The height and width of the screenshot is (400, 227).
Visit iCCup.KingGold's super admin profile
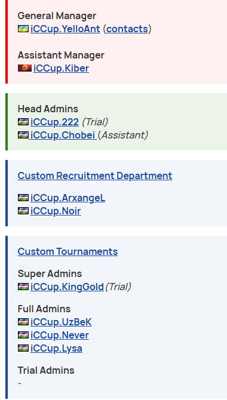click(67, 287)
